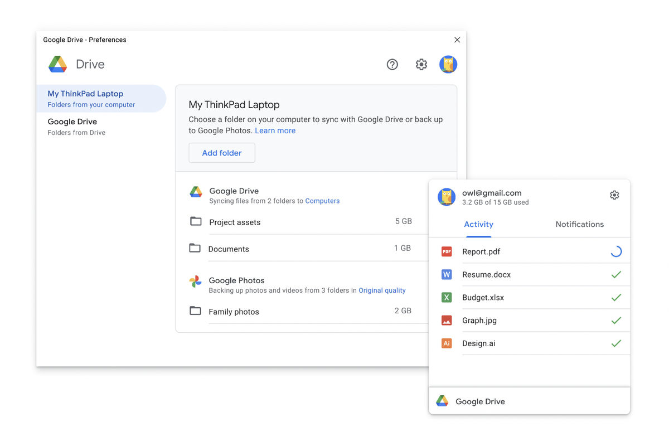Click the Google Photos pinwheel icon
669x446 pixels.
click(x=195, y=282)
